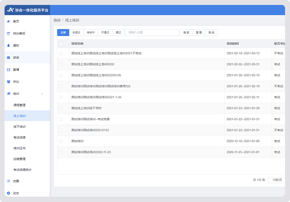This screenshot has height=202, width=290.
Task: Click the bell icon for 通知
Action: [8, 45]
